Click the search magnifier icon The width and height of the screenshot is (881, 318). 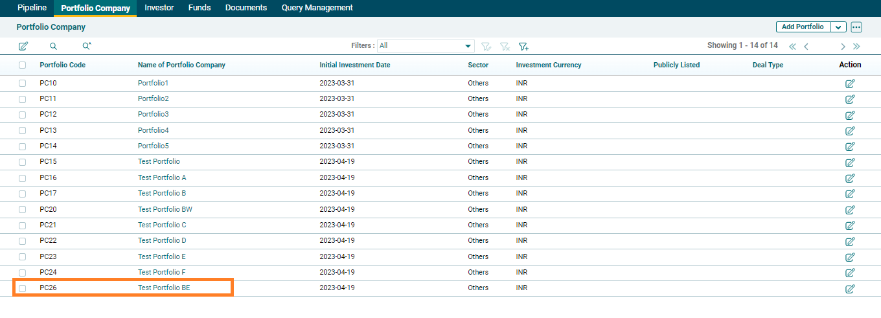53,46
